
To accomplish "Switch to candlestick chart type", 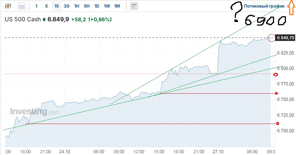I will [8, 6].
